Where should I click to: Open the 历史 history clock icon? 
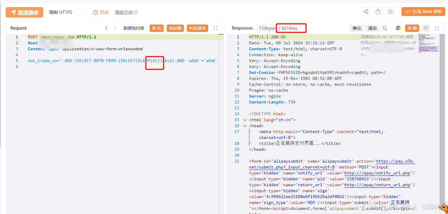click(x=96, y=12)
